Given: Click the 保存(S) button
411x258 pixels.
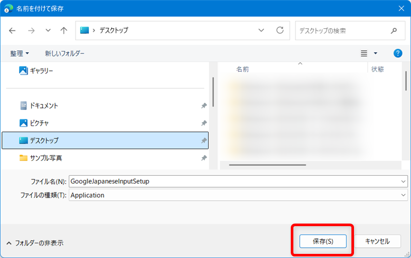Looking at the screenshot, I should tap(323, 241).
